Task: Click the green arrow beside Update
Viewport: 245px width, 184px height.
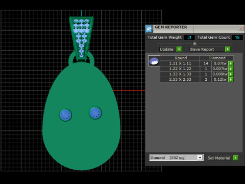Action: click(x=179, y=49)
